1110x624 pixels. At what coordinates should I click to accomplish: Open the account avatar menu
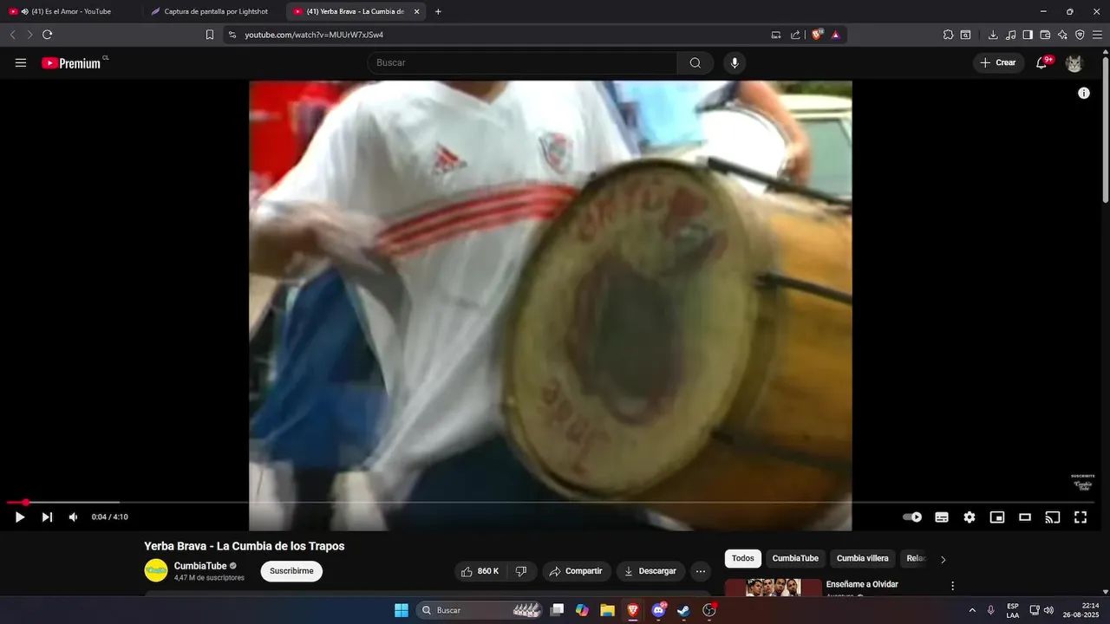click(x=1074, y=63)
